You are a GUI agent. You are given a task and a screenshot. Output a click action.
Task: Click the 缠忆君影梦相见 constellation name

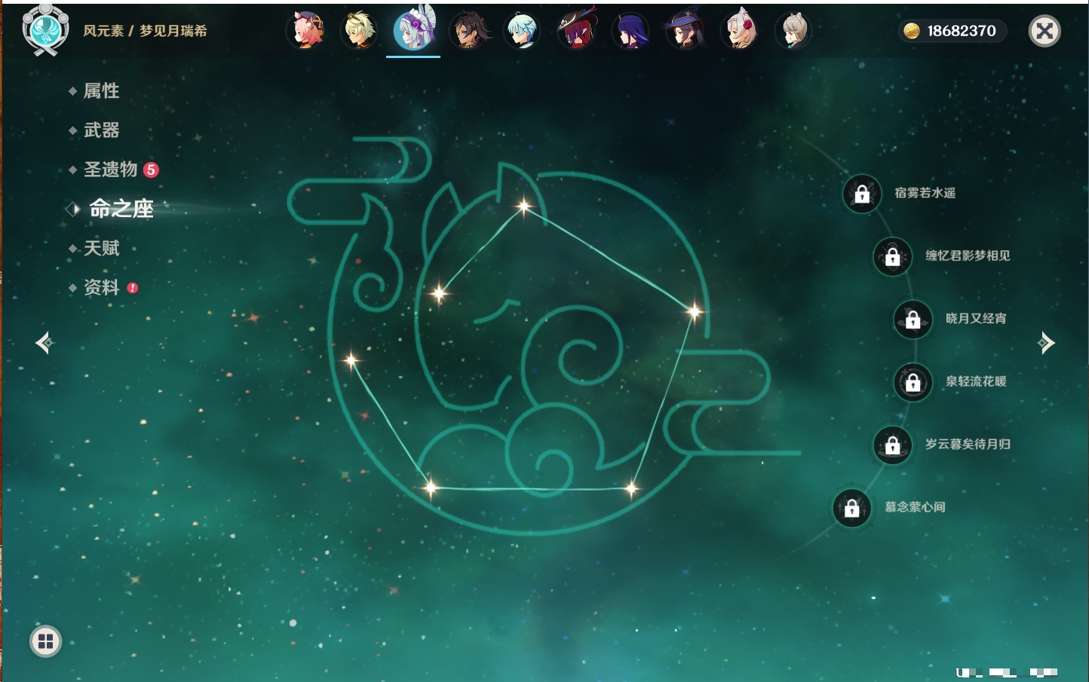click(968, 255)
